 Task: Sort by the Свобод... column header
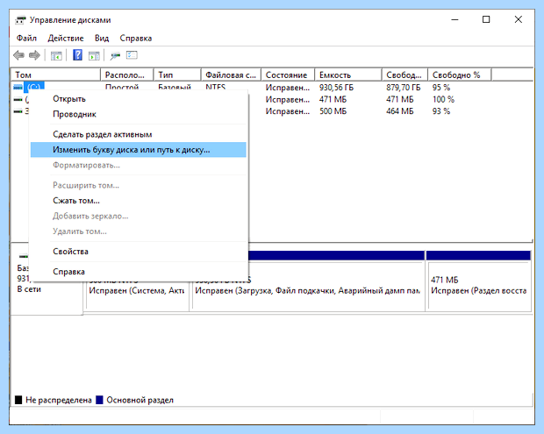coord(404,75)
